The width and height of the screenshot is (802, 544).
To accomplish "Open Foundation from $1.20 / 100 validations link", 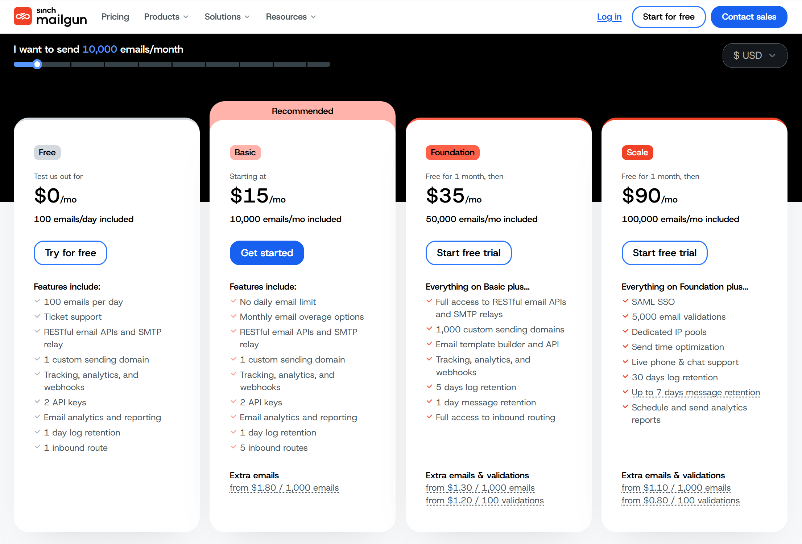I will (x=485, y=500).
